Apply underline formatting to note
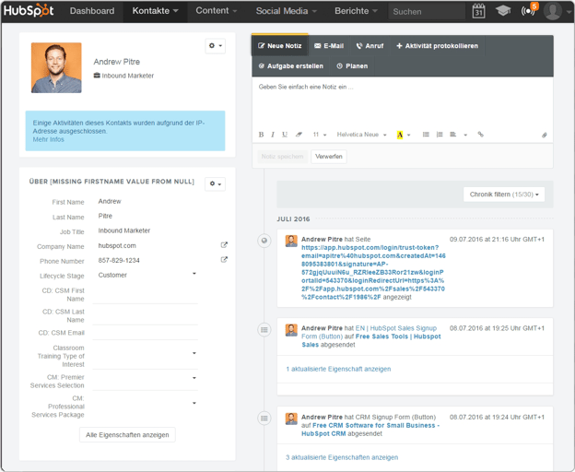The width and height of the screenshot is (575, 472). click(285, 135)
